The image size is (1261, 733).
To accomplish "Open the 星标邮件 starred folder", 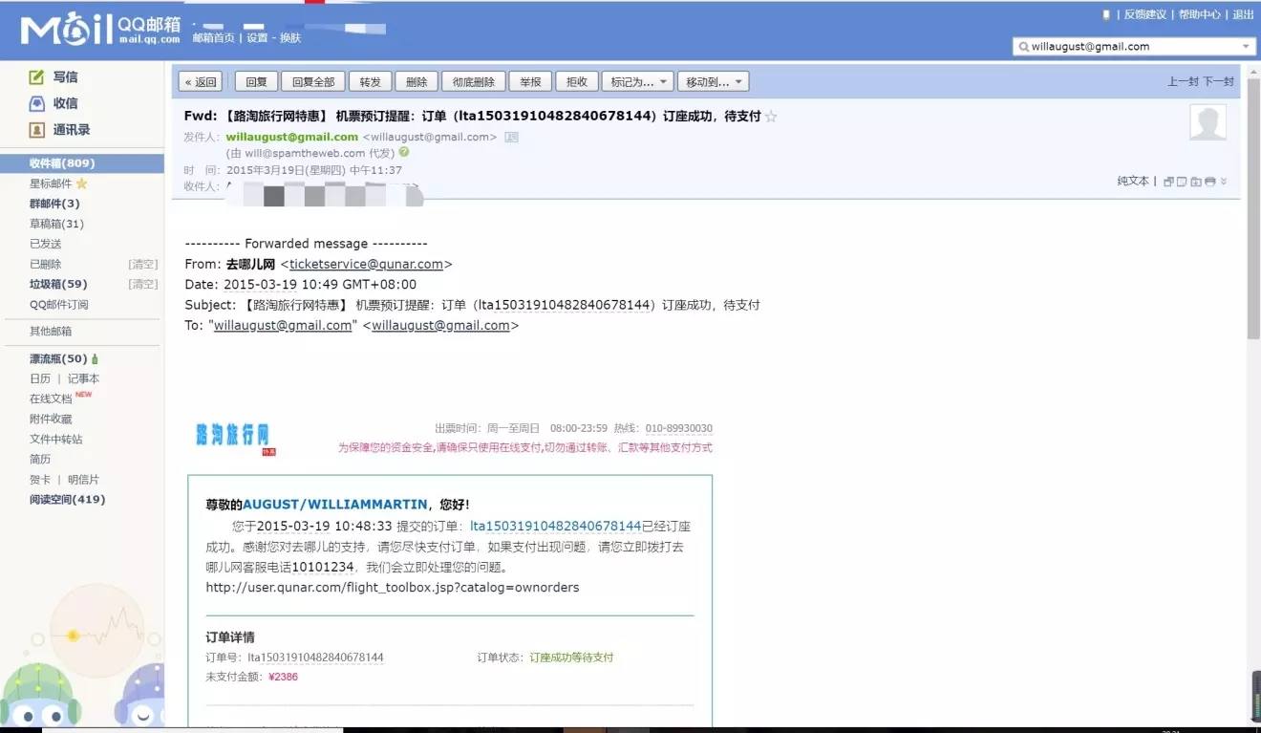I will coord(51,183).
